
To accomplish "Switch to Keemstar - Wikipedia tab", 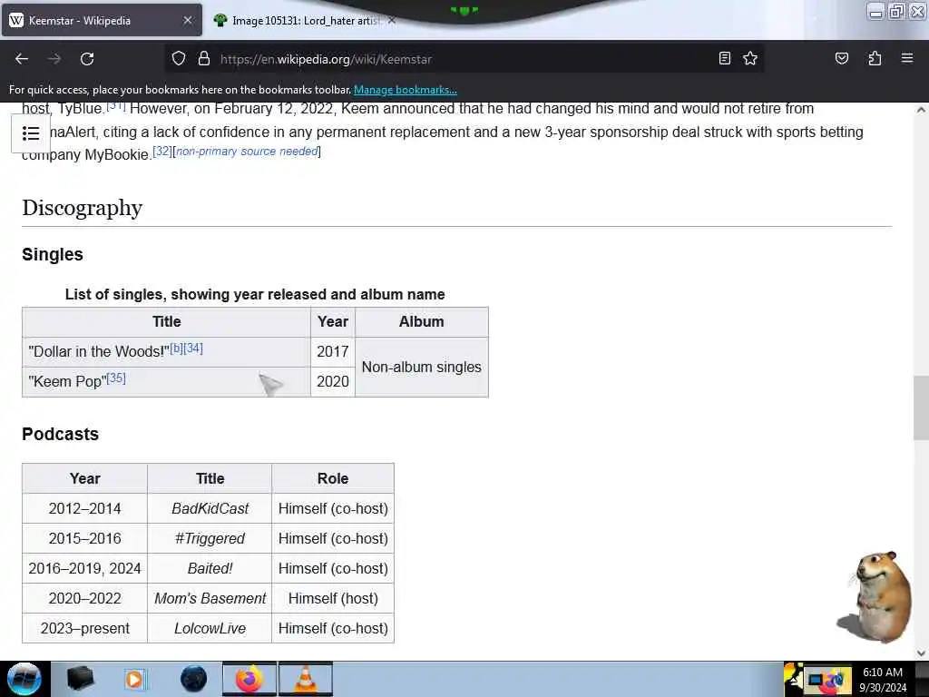I will pos(102,20).
